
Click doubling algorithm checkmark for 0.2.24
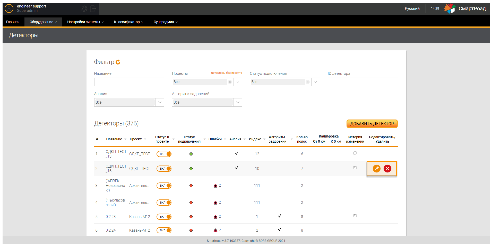(279, 230)
